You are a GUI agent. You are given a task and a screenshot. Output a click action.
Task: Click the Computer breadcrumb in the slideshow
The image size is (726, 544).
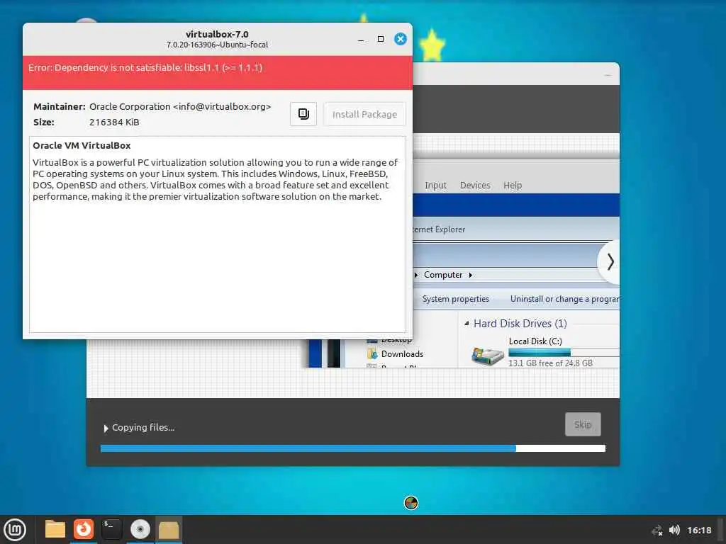[442, 275]
